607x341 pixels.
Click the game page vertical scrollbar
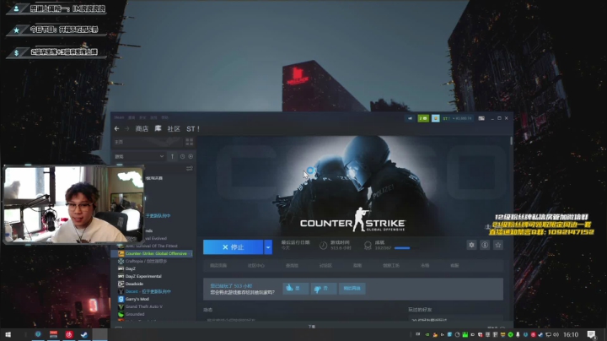[512, 141]
